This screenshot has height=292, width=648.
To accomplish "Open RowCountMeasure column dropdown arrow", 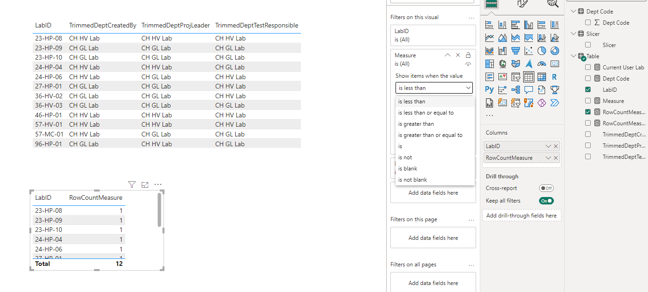I will [x=548, y=158].
